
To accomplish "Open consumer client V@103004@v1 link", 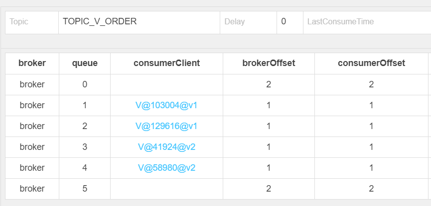I will 166,105.
